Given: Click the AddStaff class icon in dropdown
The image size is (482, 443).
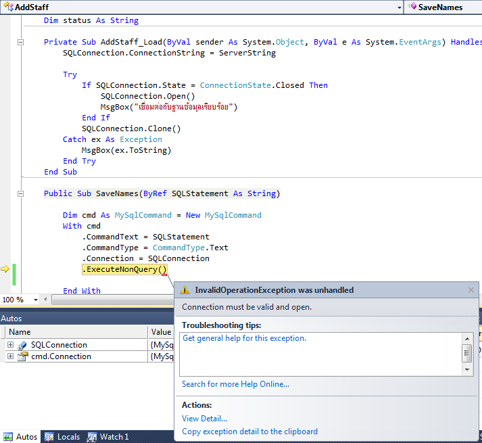Looking at the screenshot, I should tap(8, 7).
